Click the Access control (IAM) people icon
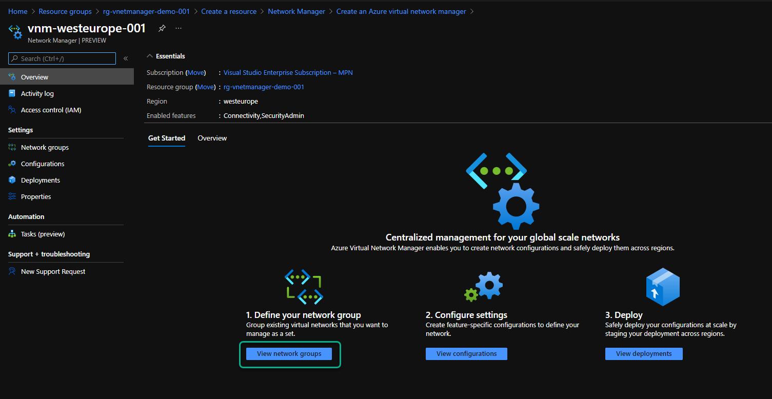772x399 pixels. 12,110
